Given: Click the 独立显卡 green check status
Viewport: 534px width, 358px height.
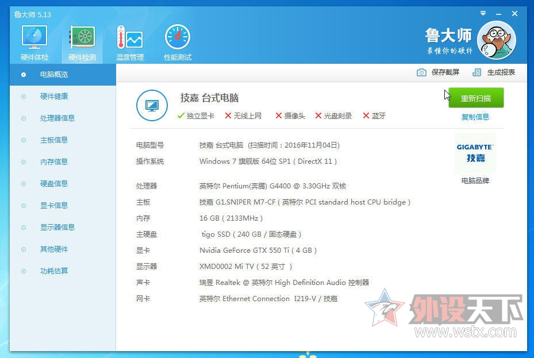Looking at the screenshot, I should 196,116.
